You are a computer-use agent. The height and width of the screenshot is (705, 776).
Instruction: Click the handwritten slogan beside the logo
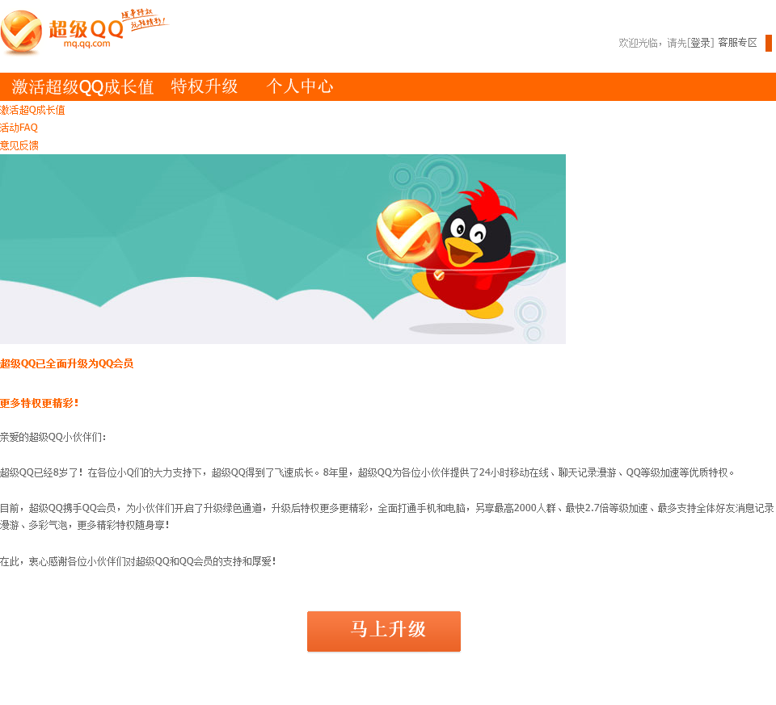coord(145,19)
